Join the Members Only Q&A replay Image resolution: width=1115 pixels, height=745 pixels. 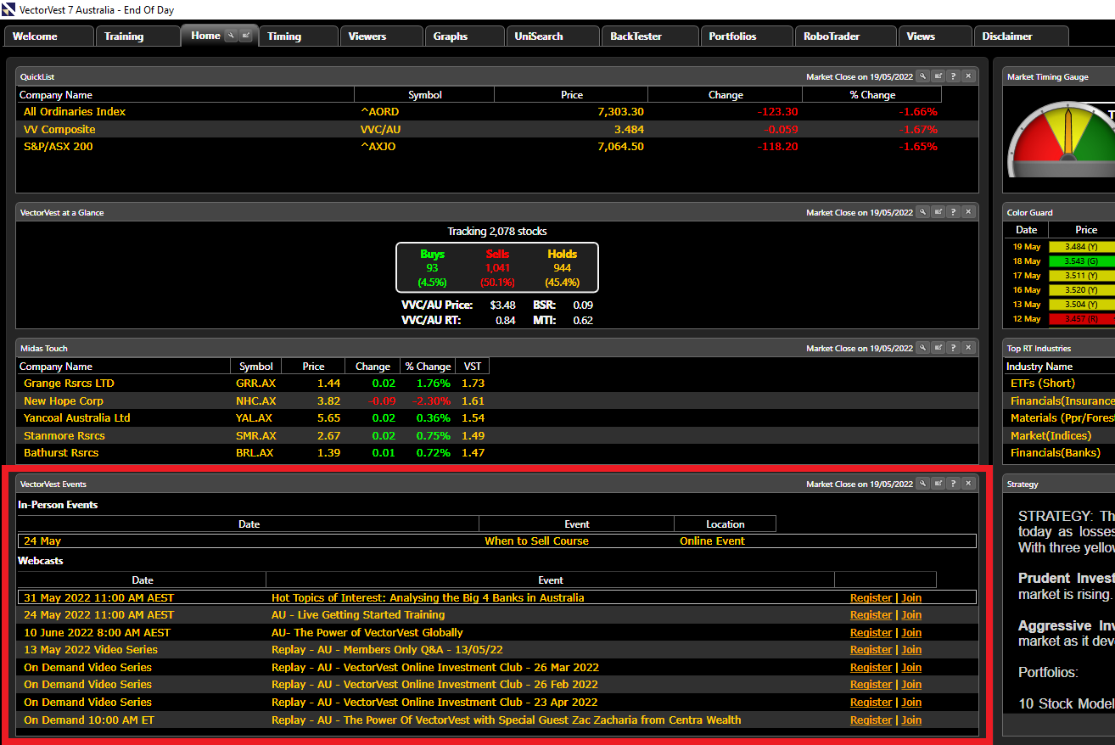click(911, 650)
